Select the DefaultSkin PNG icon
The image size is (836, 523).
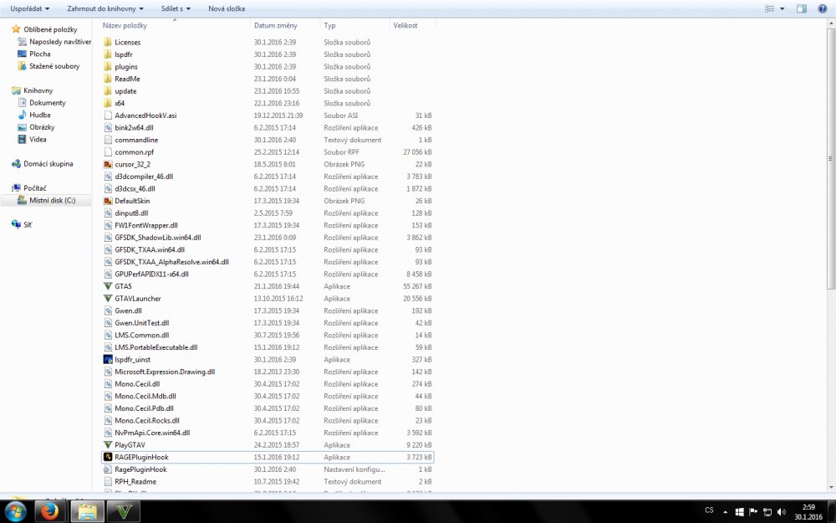coord(108,201)
